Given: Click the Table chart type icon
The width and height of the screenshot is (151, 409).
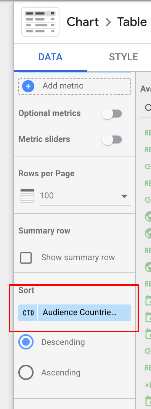Looking at the screenshot, I should pos(40,22).
